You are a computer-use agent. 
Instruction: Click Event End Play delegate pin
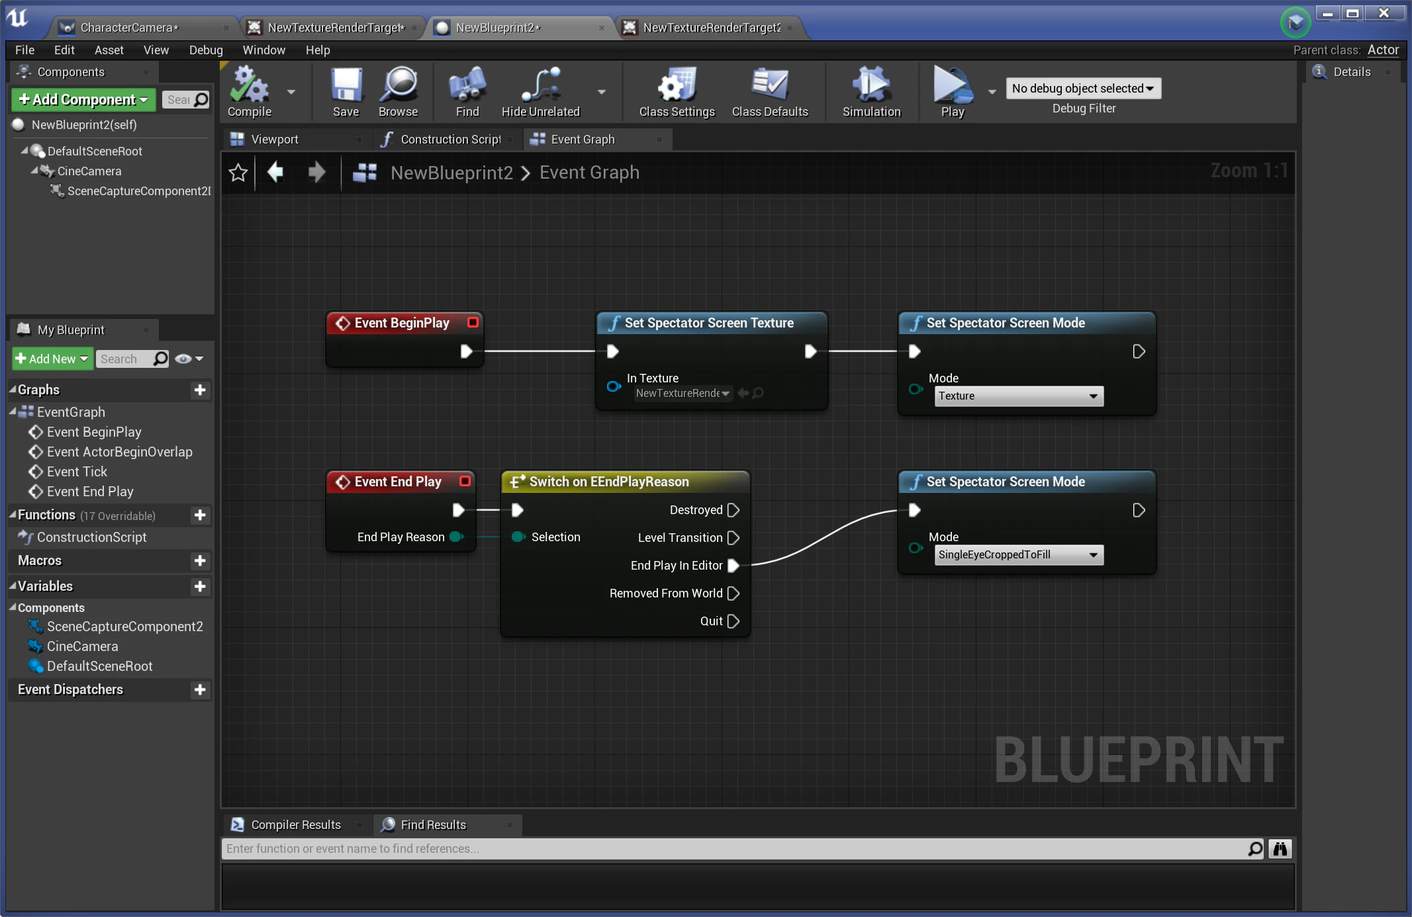click(465, 481)
